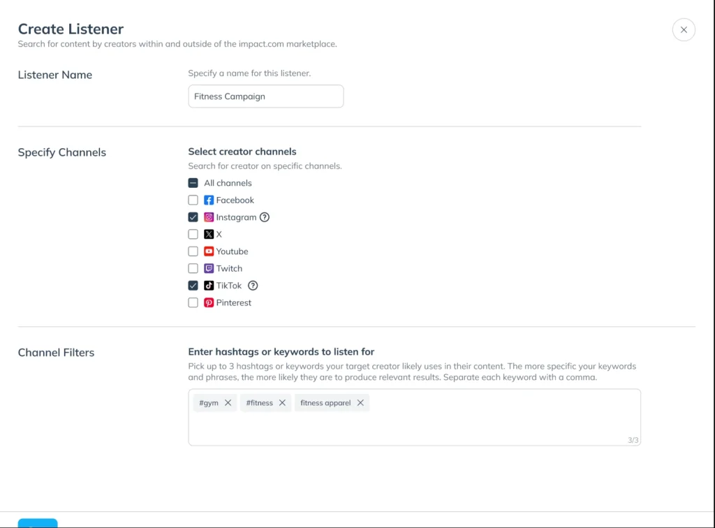Remove the #gym hashtag chip
Viewport: 715px width, 528px height.
226,403
